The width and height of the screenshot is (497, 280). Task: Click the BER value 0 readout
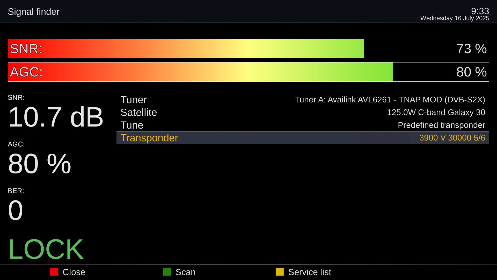coord(16,210)
